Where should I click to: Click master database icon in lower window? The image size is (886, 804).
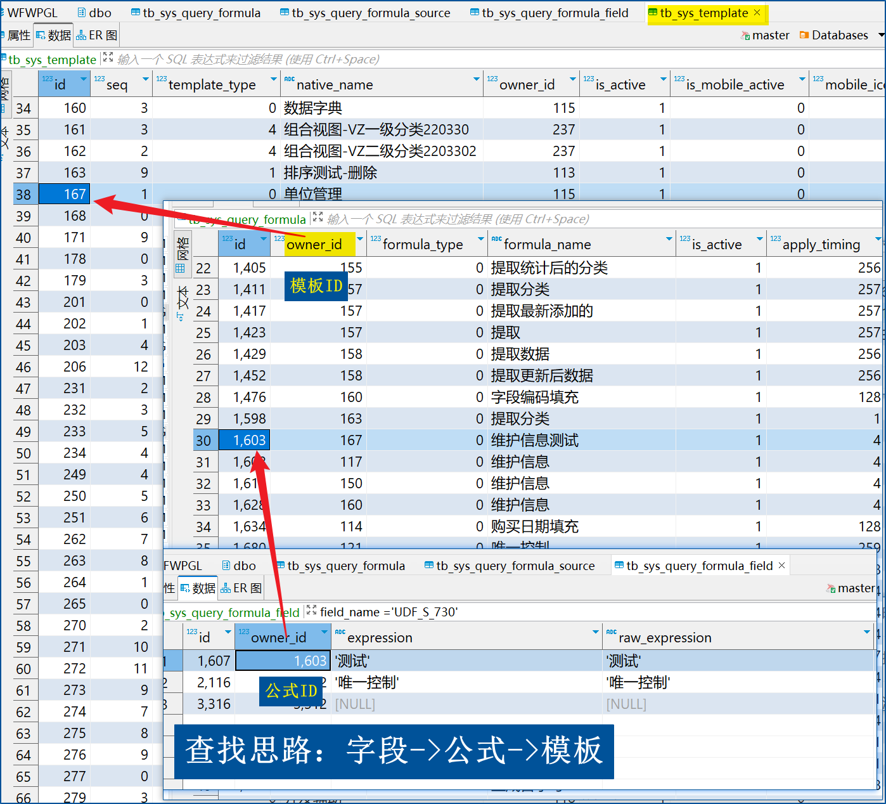[831, 588]
